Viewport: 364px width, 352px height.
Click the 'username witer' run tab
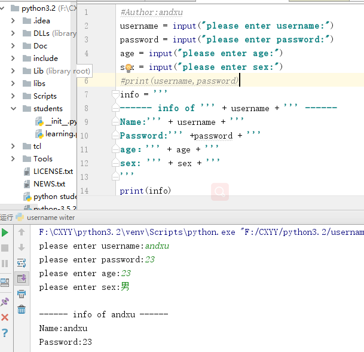51,218
